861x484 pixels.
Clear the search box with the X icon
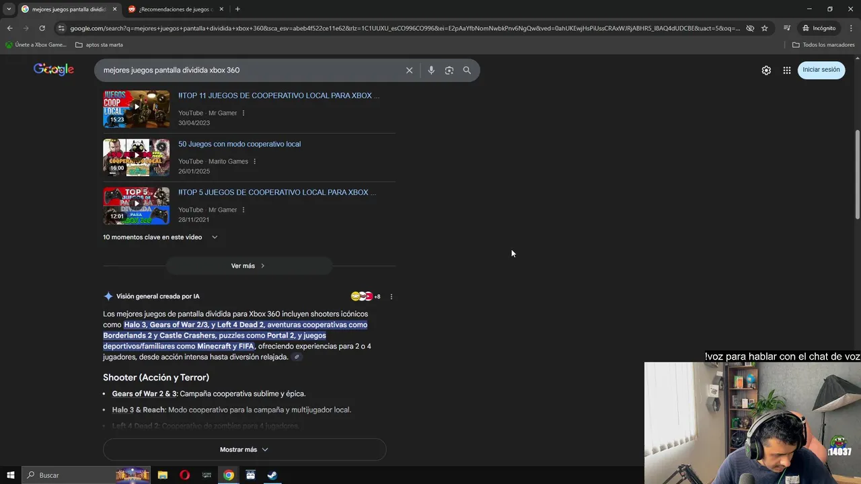pyautogui.click(x=409, y=70)
